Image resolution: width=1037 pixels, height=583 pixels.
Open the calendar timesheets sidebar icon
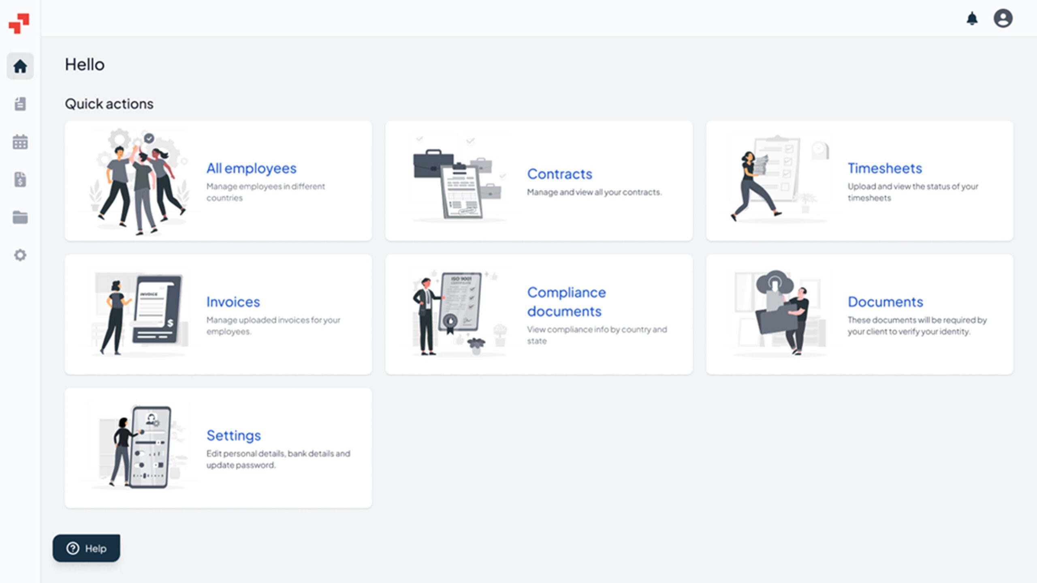click(20, 142)
